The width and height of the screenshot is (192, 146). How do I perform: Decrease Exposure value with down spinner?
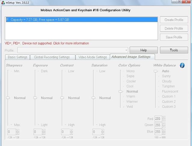point(44,133)
